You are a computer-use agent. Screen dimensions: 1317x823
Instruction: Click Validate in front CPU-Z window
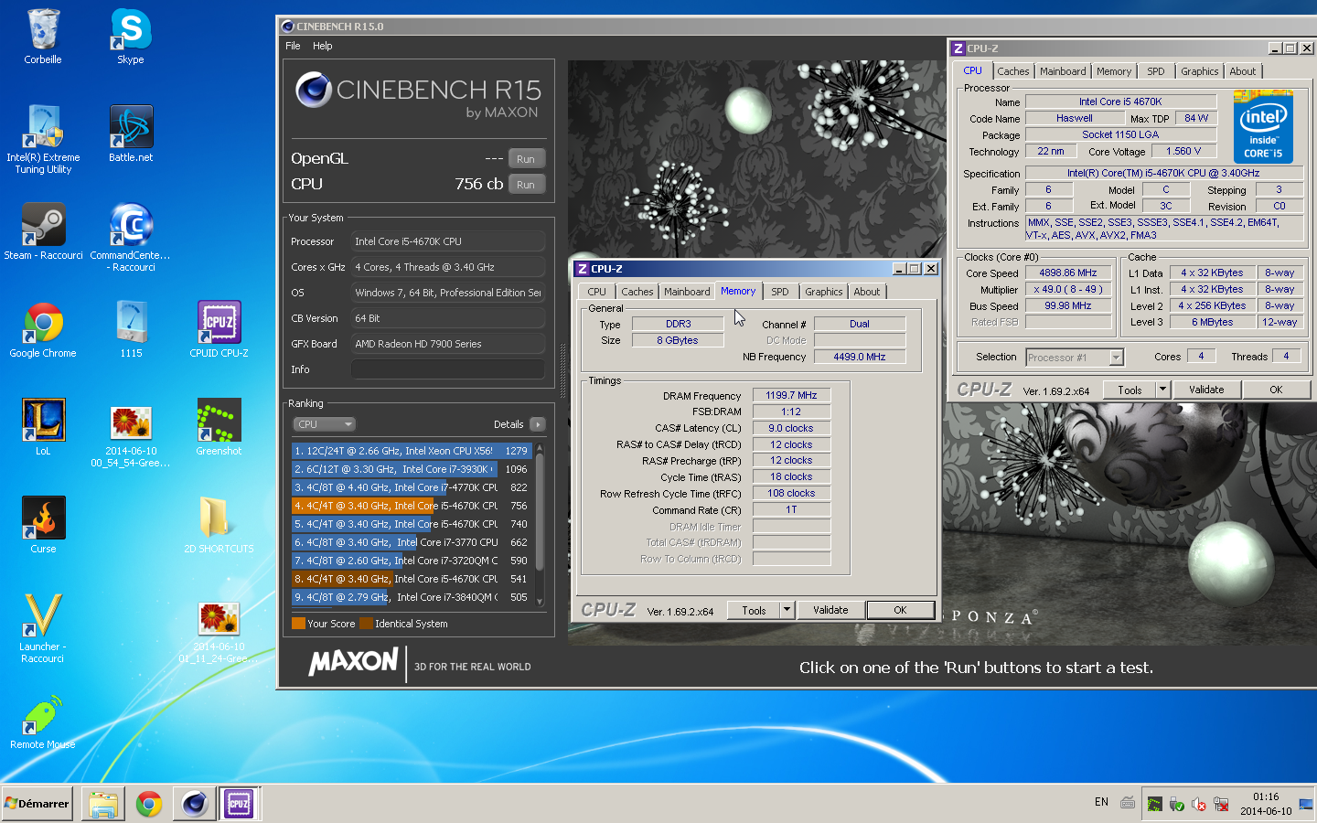click(x=830, y=610)
